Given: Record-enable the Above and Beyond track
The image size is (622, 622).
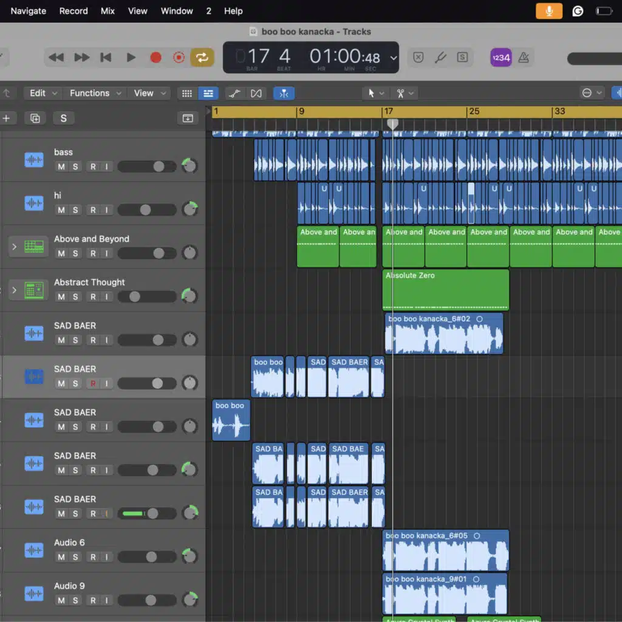Looking at the screenshot, I should point(93,253).
